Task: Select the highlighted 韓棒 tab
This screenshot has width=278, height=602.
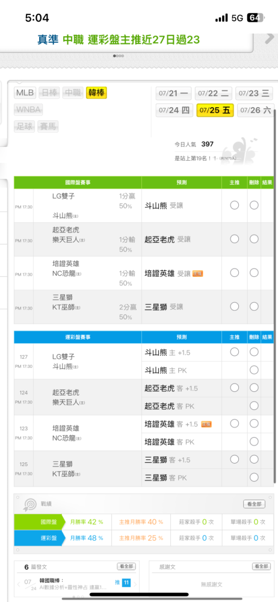Action: 96,93
